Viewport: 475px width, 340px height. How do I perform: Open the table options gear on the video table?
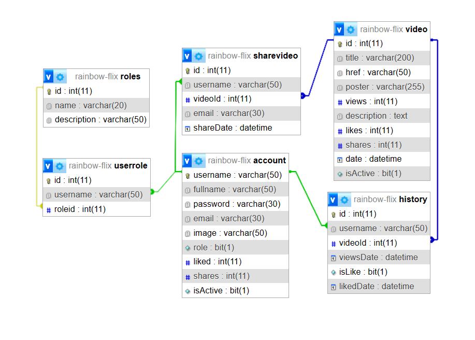pos(351,29)
